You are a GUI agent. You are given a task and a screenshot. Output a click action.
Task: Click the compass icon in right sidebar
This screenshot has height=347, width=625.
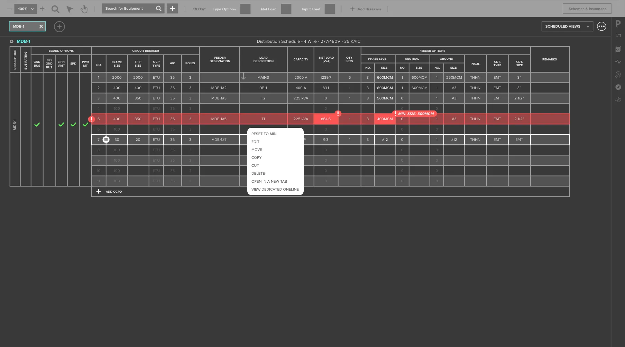click(x=618, y=87)
